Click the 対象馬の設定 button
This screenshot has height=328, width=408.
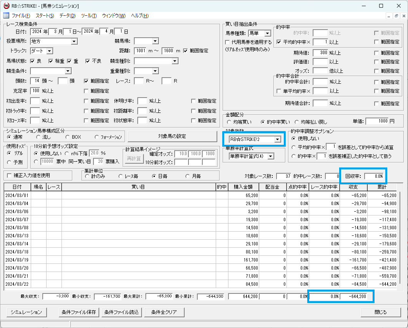[x=172, y=136]
